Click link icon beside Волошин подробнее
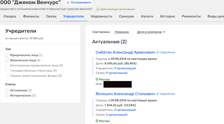The image size is (224, 124). click(x=157, y=94)
